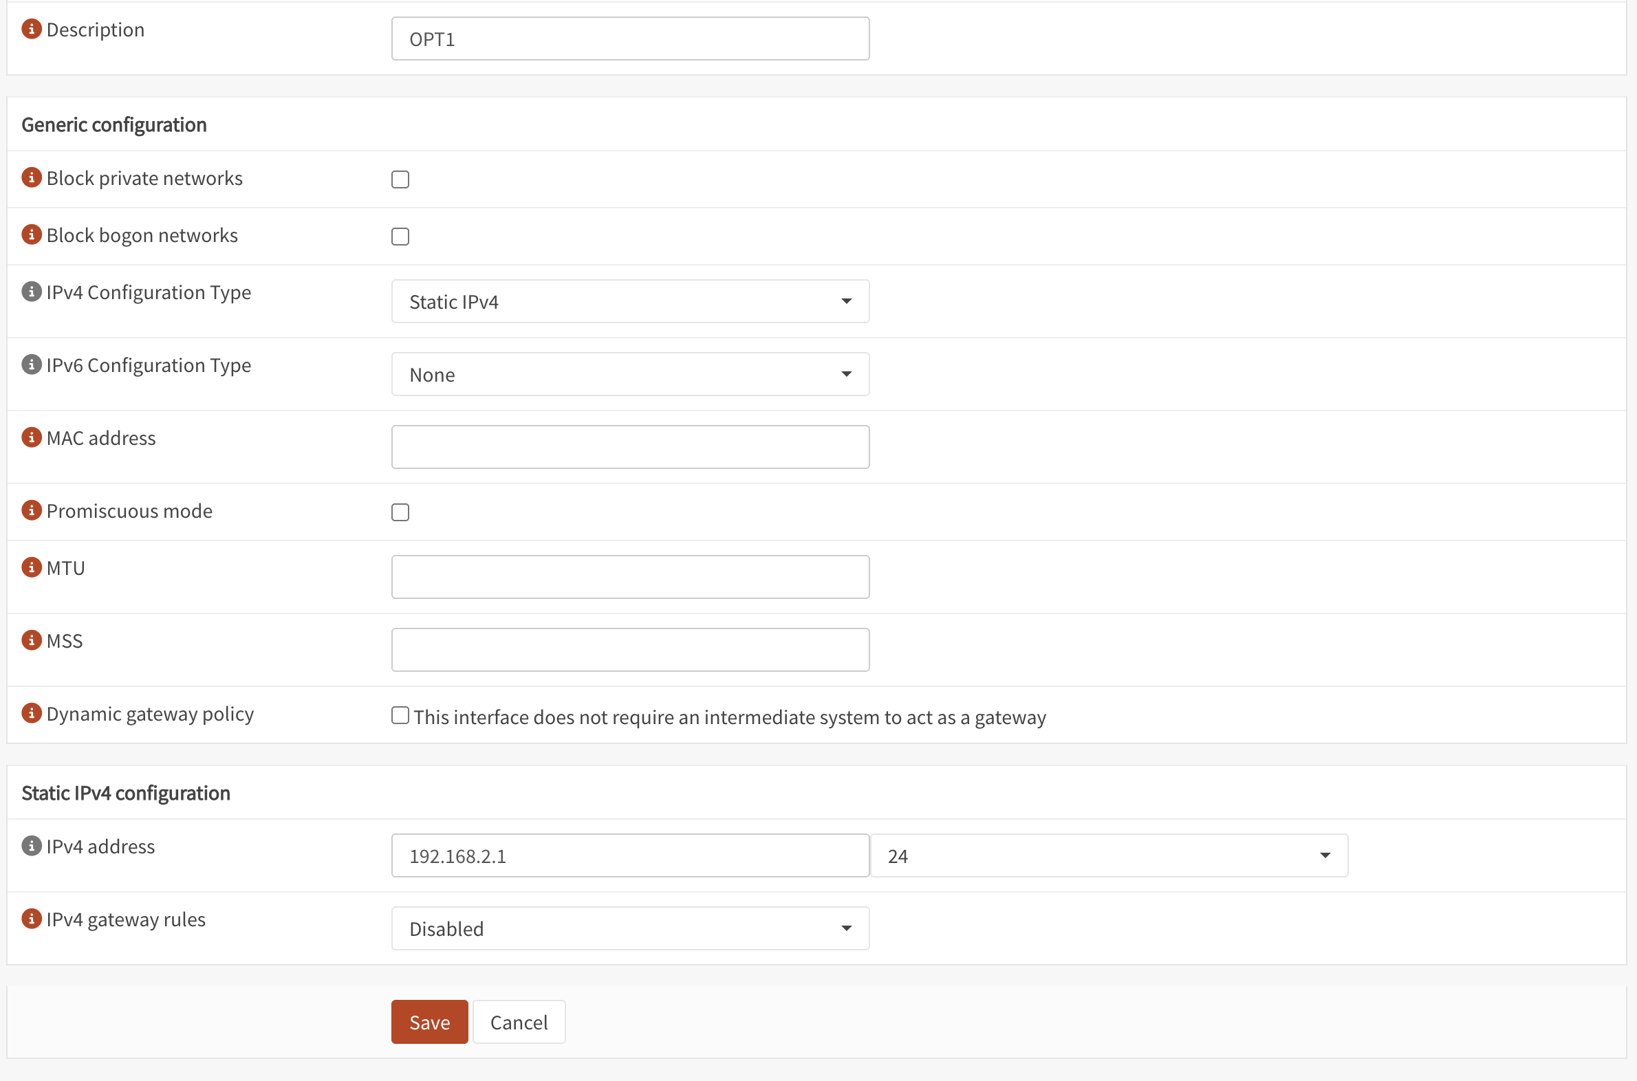Viewport: 1637px width, 1081px height.
Task: Click the info icon next to IPv4 gateway rules
Action: click(32, 919)
